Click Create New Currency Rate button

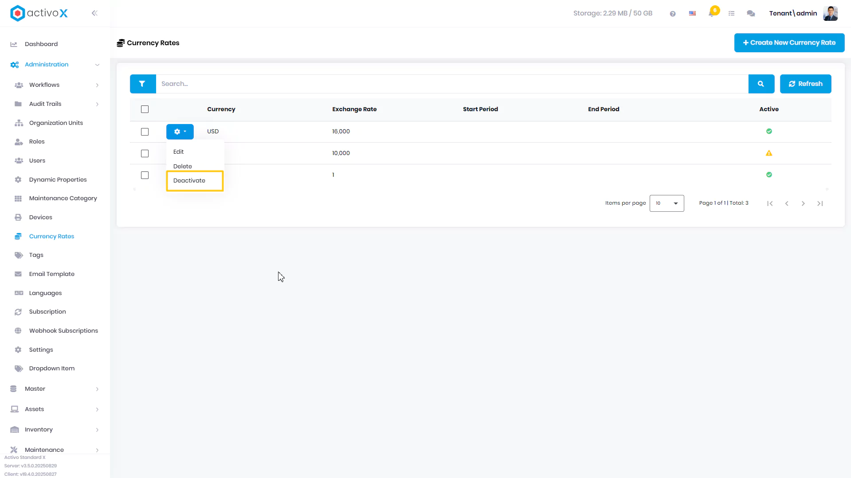click(x=789, y=43)
